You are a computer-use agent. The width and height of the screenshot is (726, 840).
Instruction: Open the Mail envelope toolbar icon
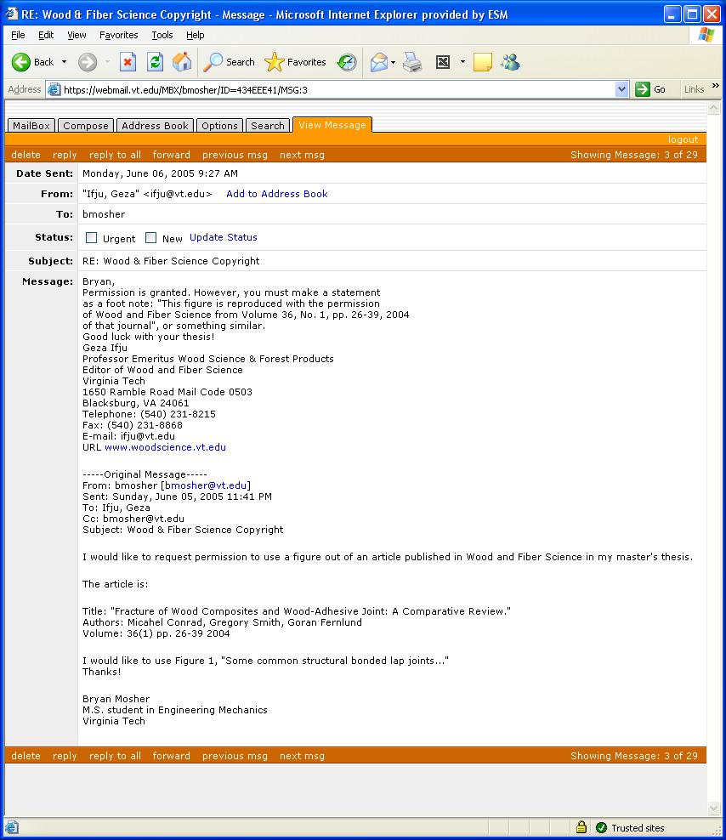(x=378, y=62)
